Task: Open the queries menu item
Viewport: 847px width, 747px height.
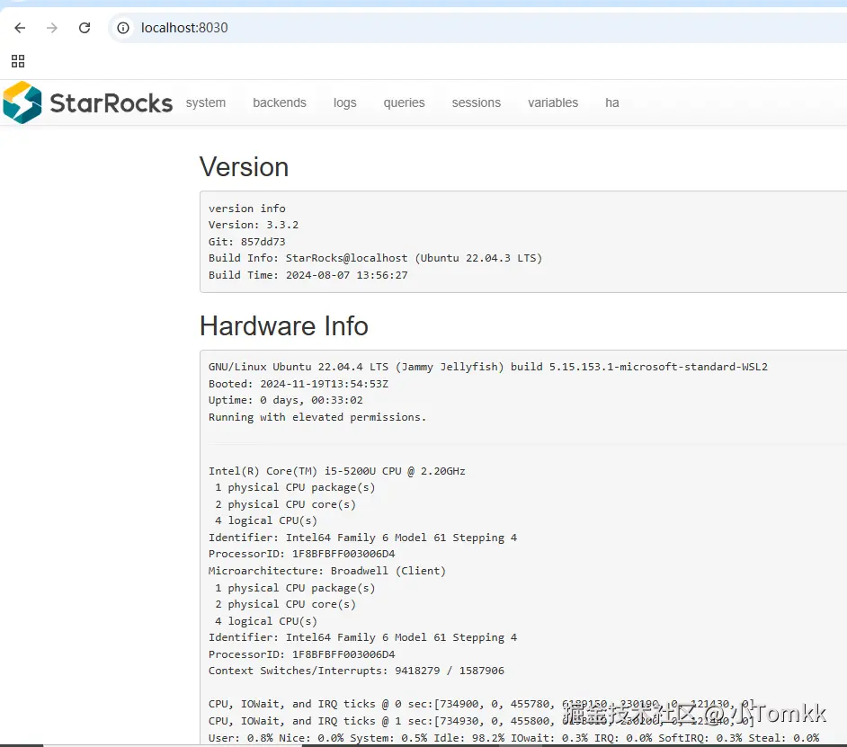Action: pyautogui.click(x=404, y=102)
